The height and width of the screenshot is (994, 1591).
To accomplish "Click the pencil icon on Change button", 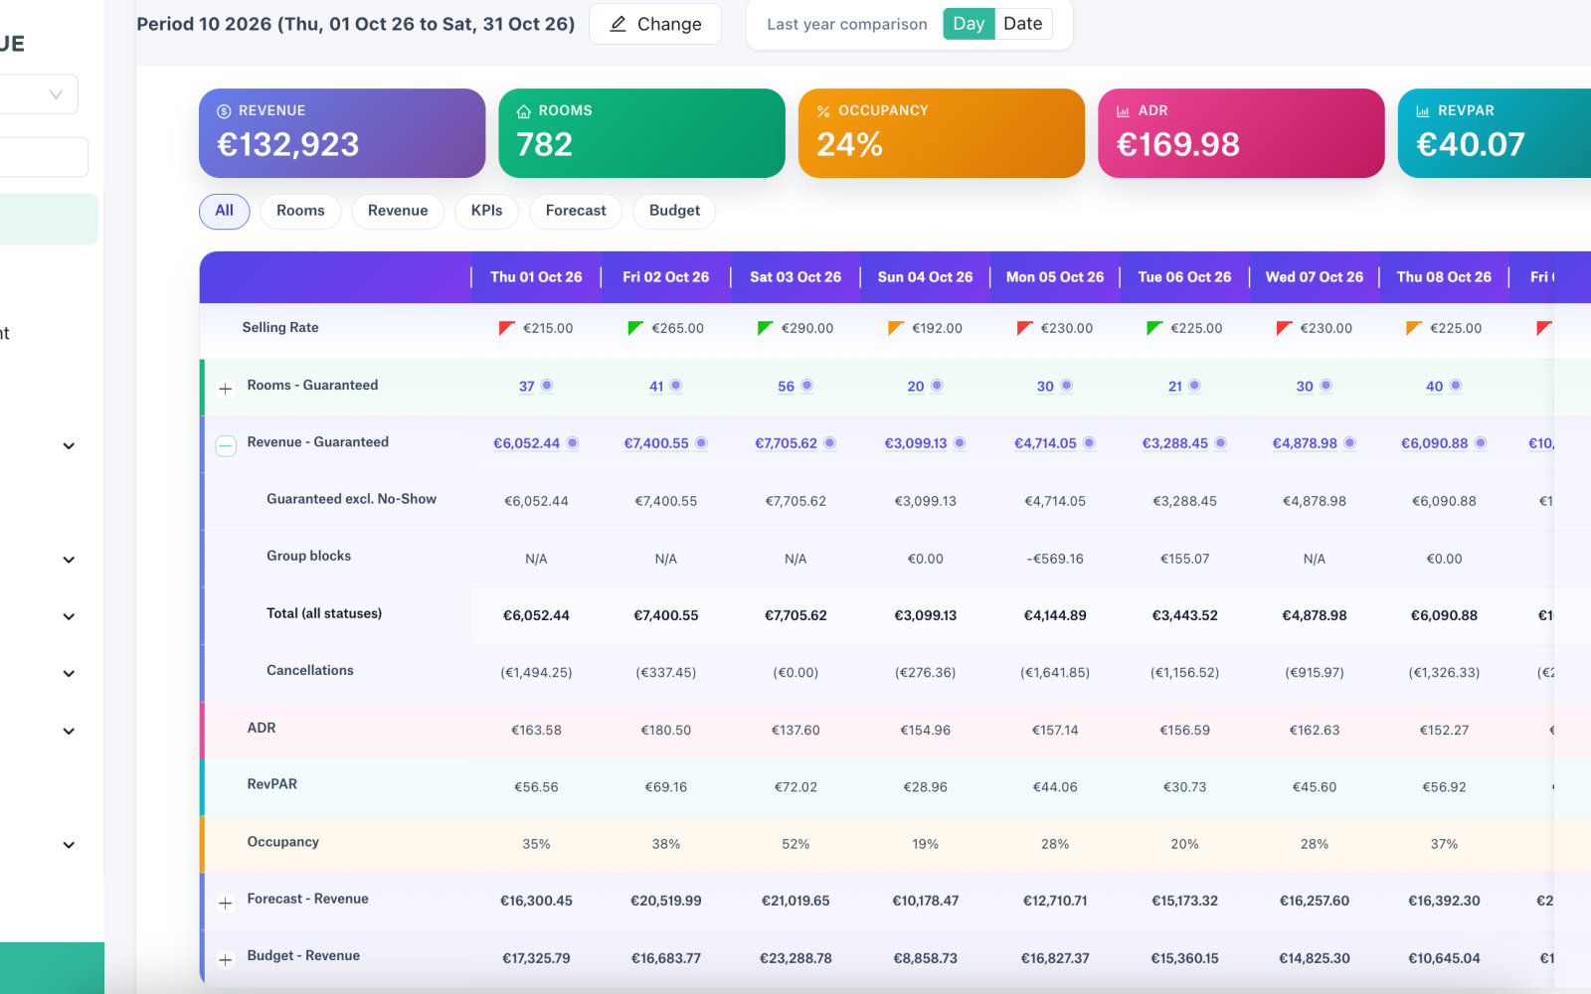I will coord(618,24).
